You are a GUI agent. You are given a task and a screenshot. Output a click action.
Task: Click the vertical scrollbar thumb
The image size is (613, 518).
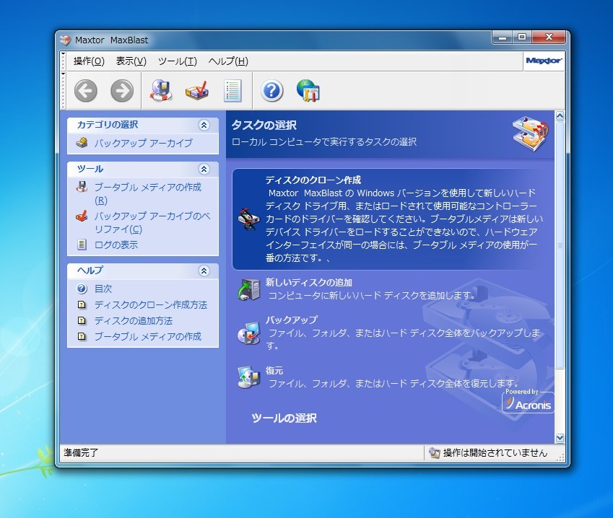tap(560, 245)
